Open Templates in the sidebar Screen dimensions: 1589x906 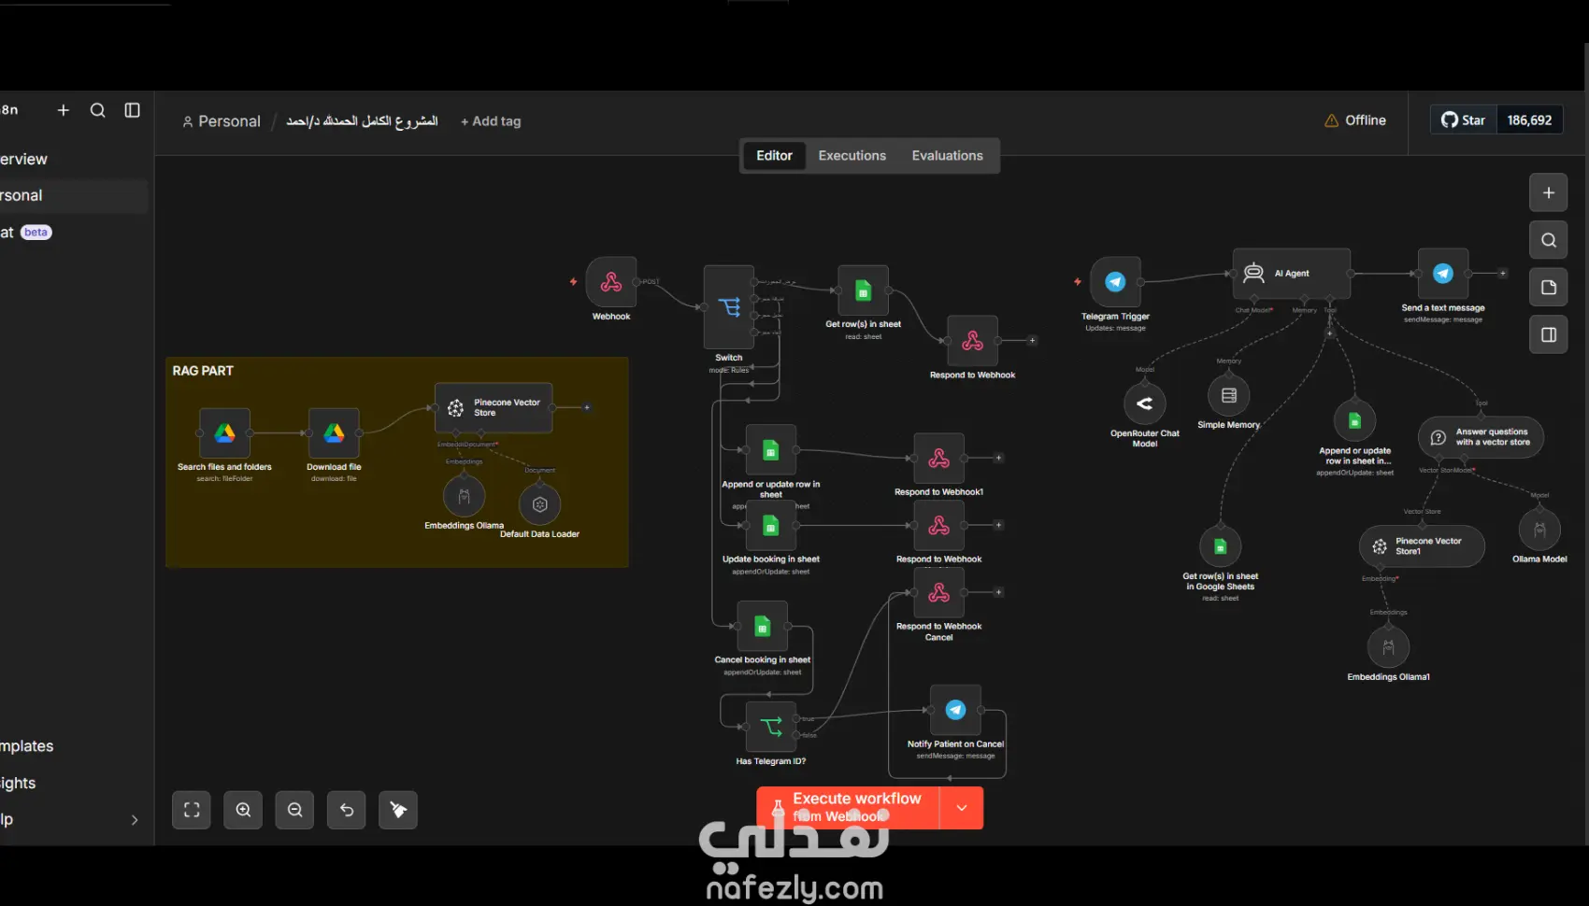point(73,746)
